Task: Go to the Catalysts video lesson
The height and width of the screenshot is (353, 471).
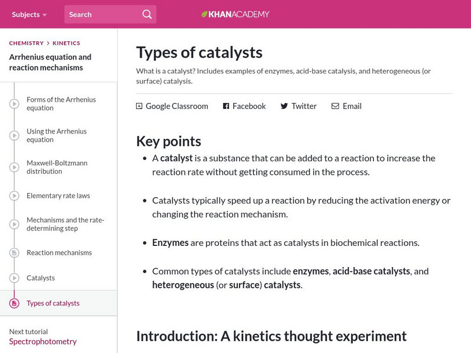Action: [x=41, y=278]
